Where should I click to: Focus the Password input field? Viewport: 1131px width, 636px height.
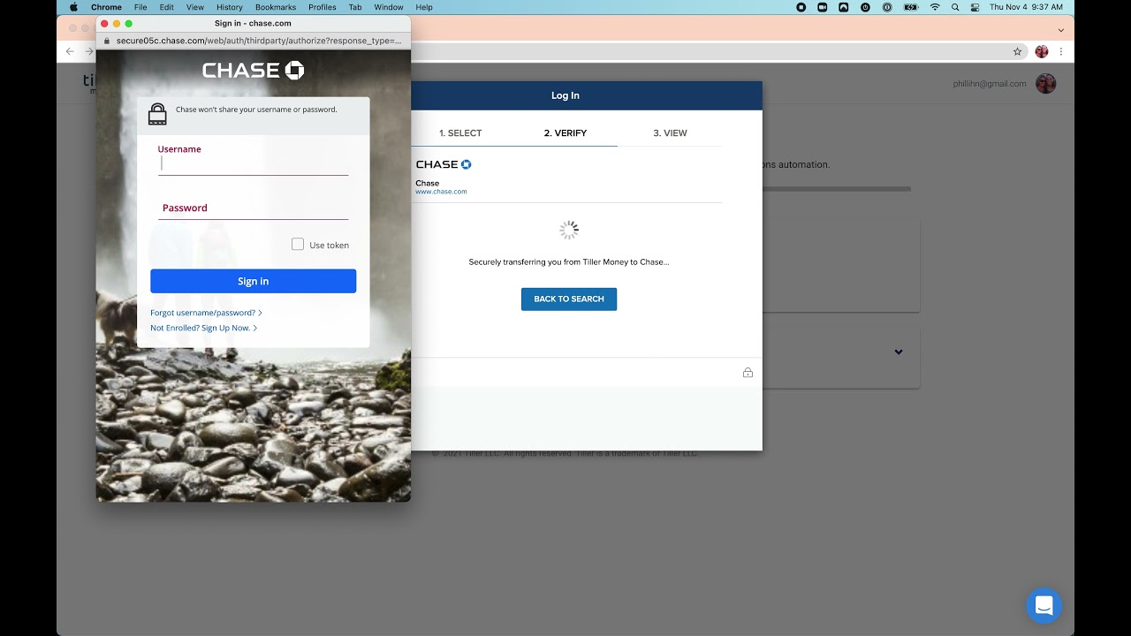(254, 208)
